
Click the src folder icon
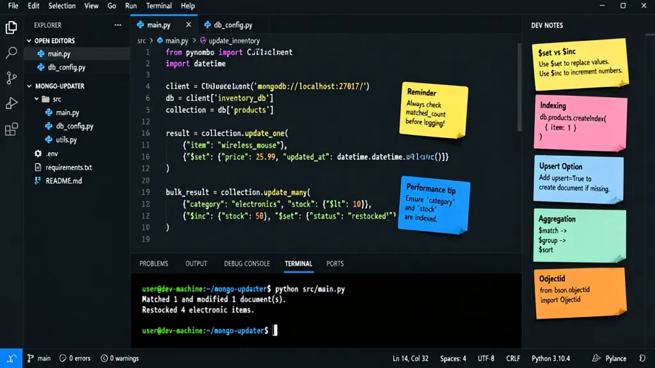(46, 99)
